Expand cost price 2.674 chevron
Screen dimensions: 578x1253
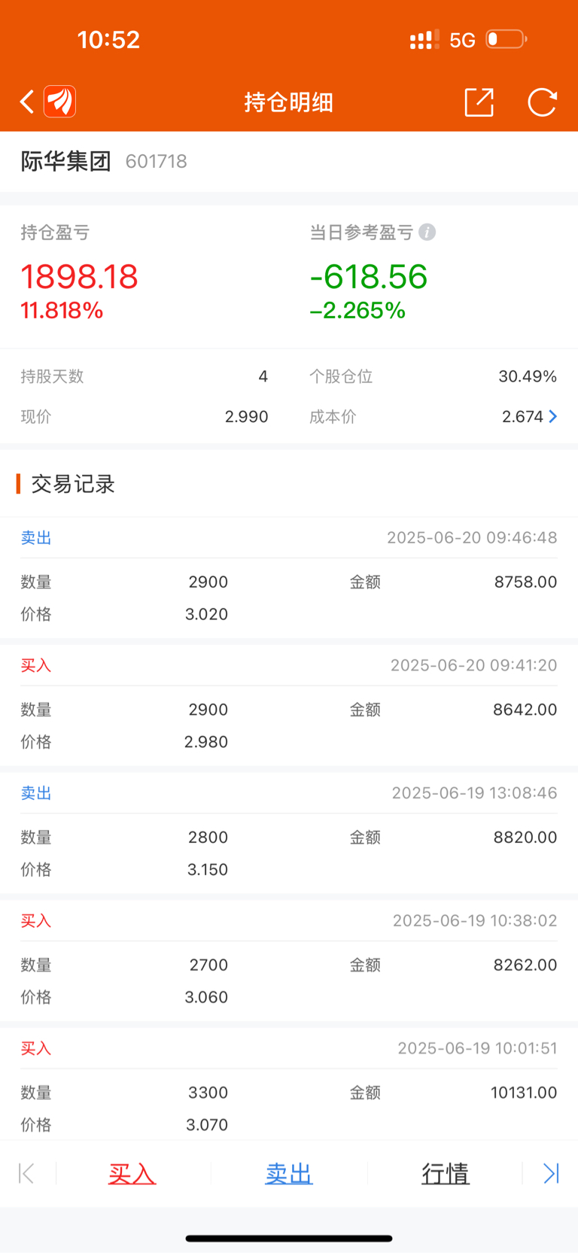point(553,416)
